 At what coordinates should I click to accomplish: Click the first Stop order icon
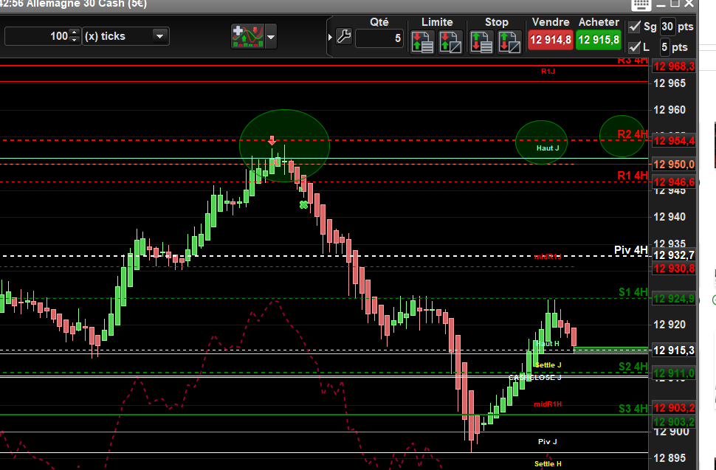pos(481,43)
